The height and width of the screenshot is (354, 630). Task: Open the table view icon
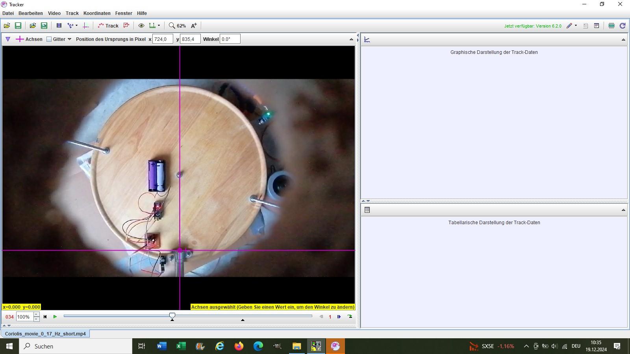point(367,210)
